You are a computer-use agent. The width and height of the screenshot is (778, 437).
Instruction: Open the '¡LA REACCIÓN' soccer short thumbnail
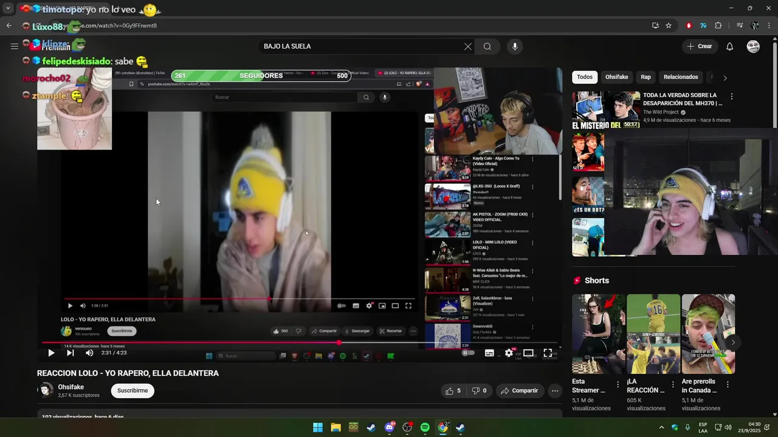coord(653,334)
